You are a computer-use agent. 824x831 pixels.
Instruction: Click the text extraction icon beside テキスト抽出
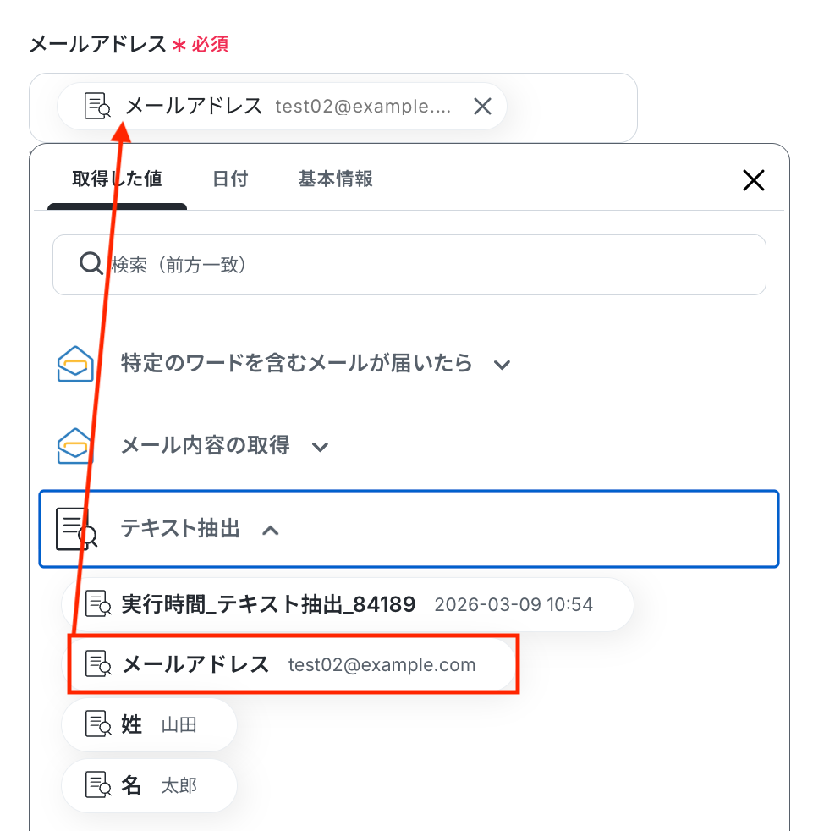click(x=77, y=529)
